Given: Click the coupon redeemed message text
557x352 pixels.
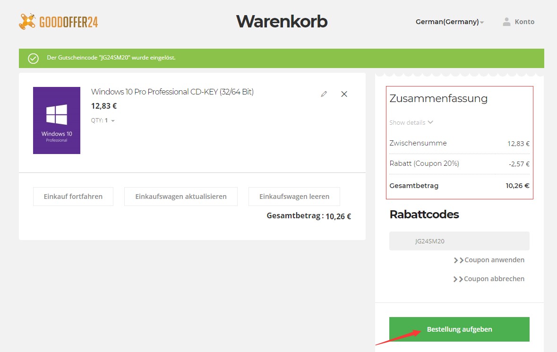Looking at the screenshot, I should coord(111,58).
